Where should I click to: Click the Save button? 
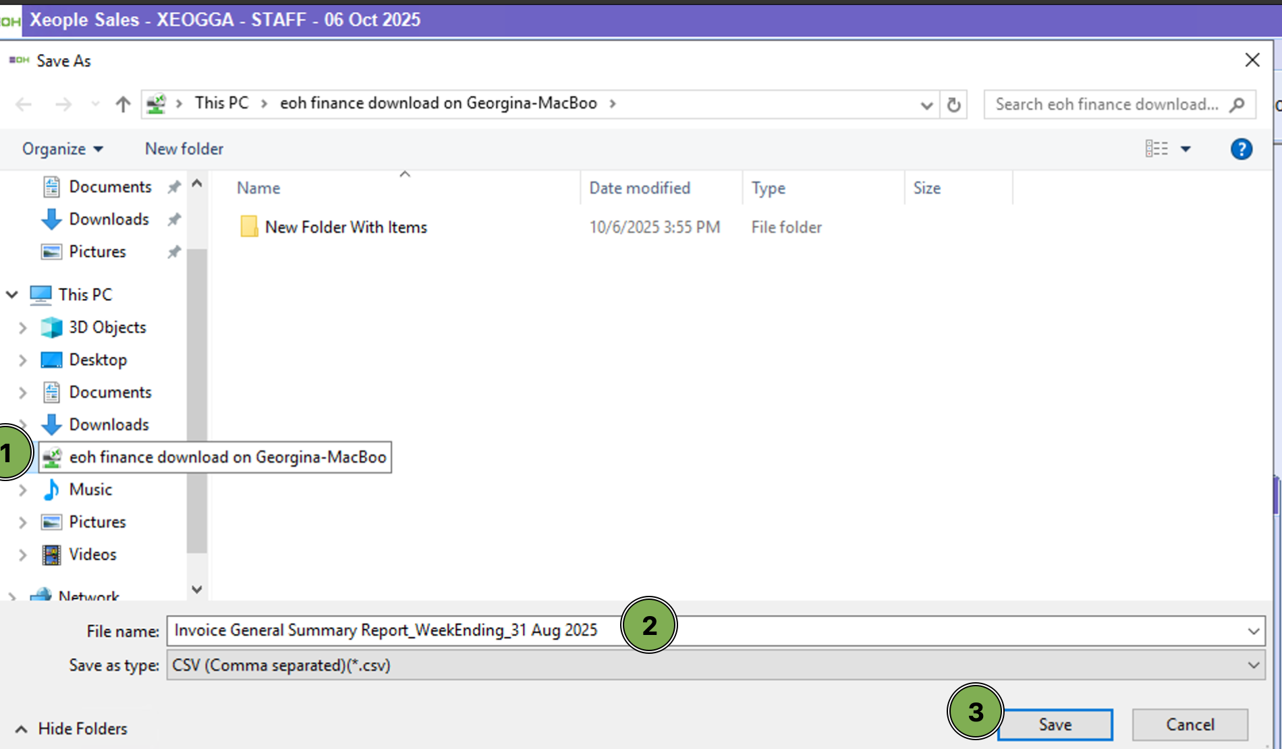pyautogui.click(x=1055, y=725)
